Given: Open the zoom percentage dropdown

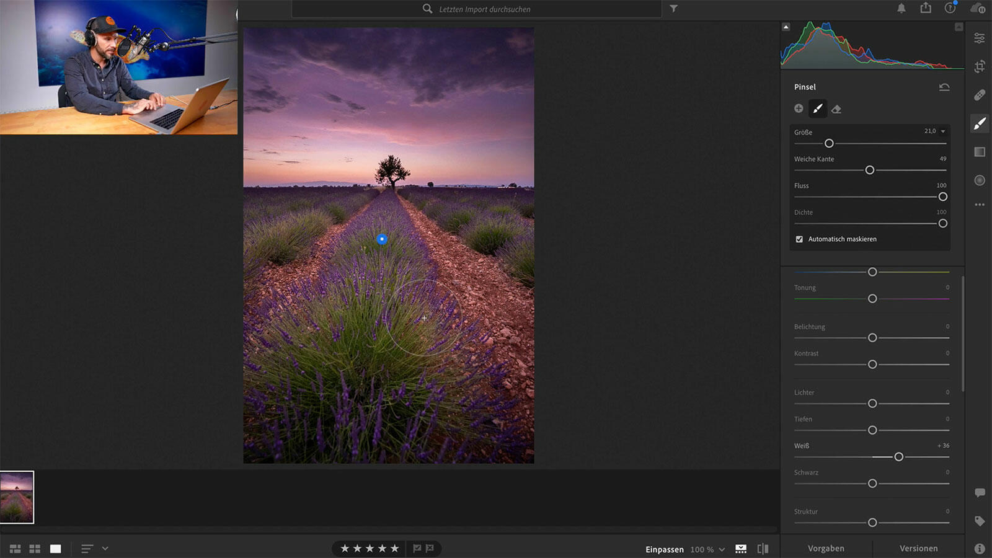Looking at the screenshot, I should pyautogui.click(x=722, y=549).
